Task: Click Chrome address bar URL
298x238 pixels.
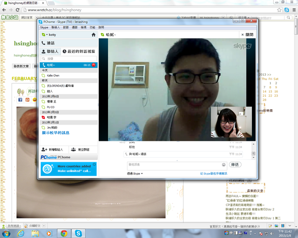Action: point(54,10)
